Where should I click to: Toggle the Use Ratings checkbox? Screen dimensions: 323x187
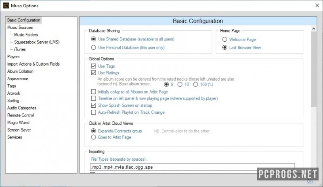[x=94, y=72]
